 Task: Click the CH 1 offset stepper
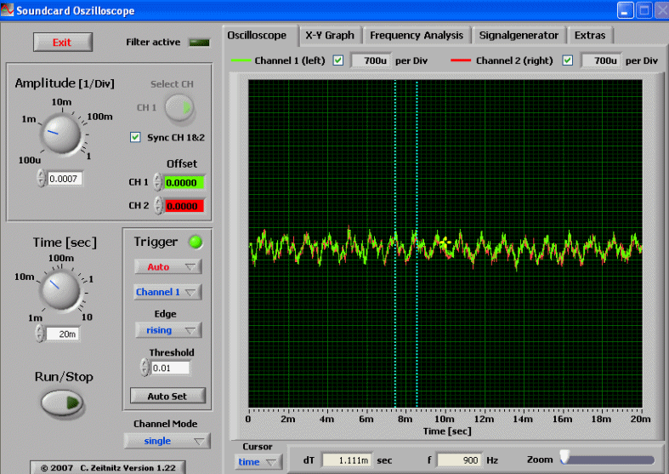click(x=157, y=182)
